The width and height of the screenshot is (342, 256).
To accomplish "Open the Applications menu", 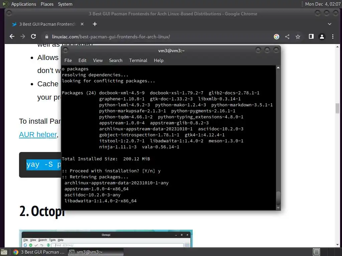I will [24, 4].
